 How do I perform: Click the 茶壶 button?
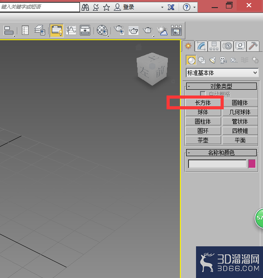pyautogui.click(x=203, y=140)
